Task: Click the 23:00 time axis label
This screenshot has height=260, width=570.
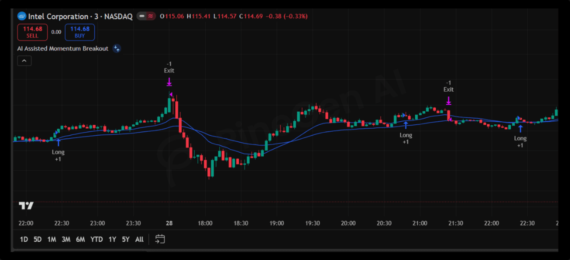Action: point(97,223)
